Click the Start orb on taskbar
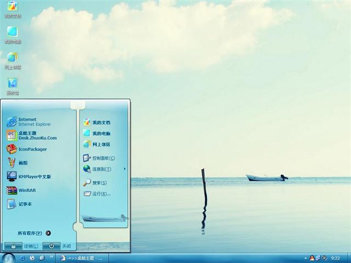This screenshot has height=263, width=351. [8, 257]
